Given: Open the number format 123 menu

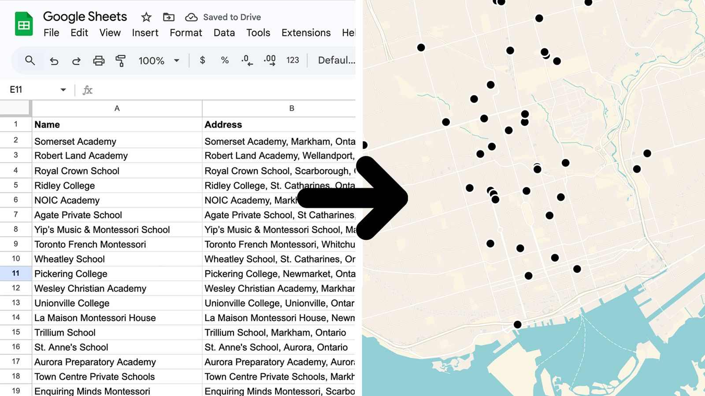Looking at the screenshot, I should pos(292,61).
